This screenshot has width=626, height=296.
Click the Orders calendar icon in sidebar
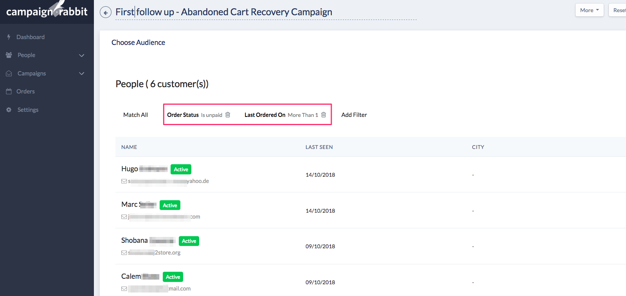coord(9,91)
